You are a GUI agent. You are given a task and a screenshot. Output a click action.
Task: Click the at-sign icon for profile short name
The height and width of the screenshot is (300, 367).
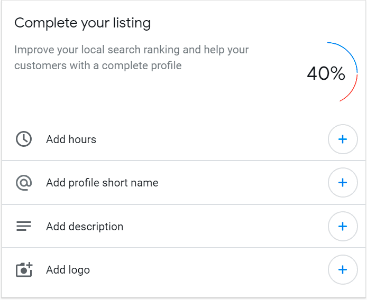(x=24, y=183)
